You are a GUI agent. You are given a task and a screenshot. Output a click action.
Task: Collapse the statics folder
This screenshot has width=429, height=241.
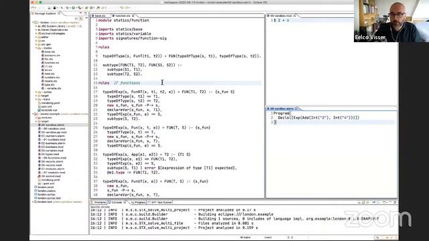[x=36, y=48]
